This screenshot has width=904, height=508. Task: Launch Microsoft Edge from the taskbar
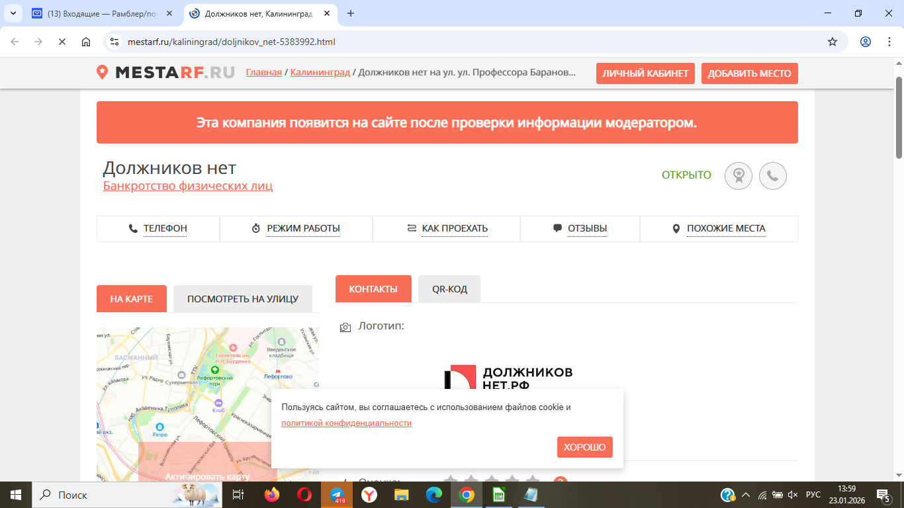coord(434,495)
